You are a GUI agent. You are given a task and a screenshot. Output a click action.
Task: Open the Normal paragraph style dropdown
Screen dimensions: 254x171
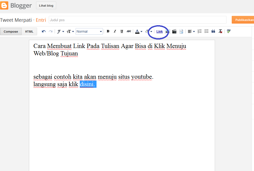89,31
